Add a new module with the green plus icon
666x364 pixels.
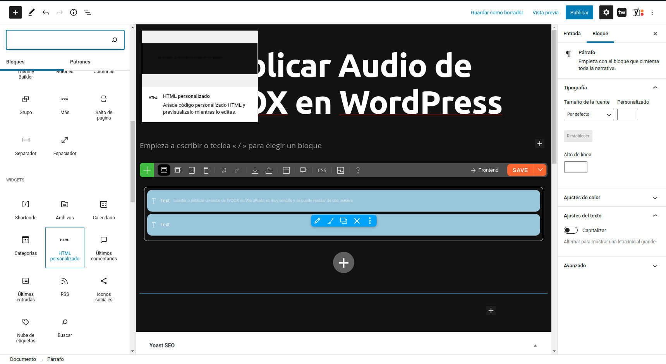tap(147, 170)
